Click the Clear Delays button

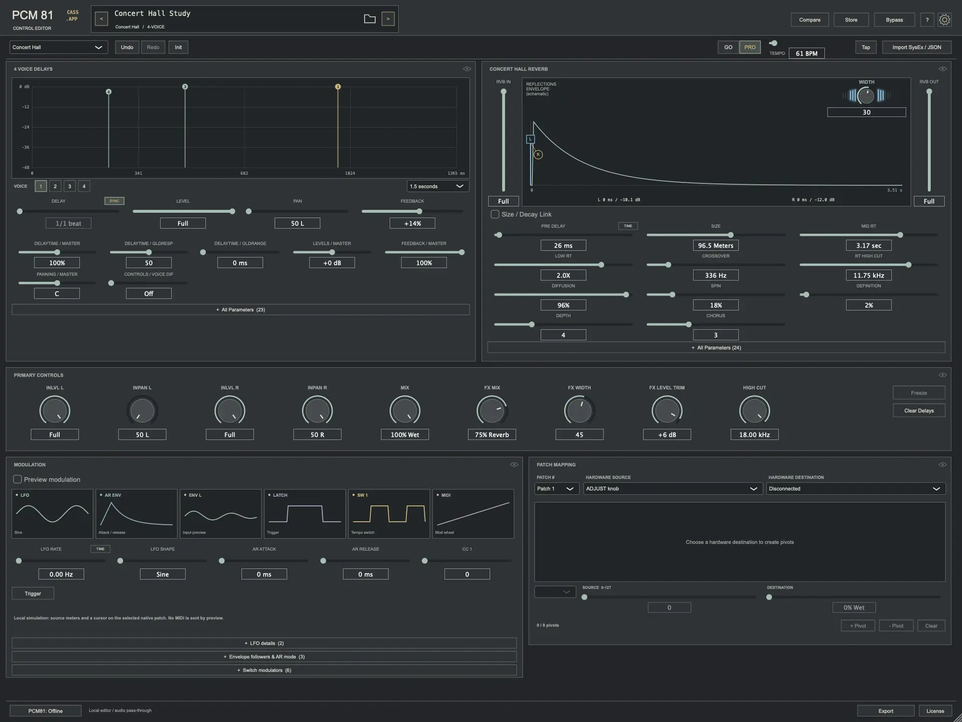919,410
